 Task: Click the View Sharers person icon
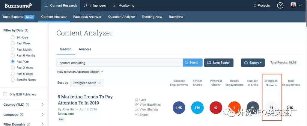[x=137, y=110]
